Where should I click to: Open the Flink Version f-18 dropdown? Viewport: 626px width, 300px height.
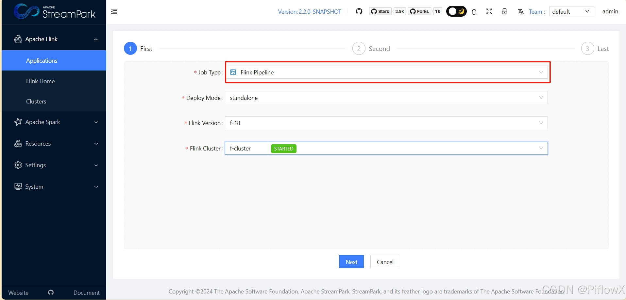pos(386,123)
